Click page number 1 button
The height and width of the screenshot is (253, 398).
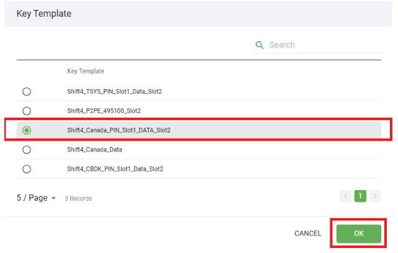tap(360, 196)
